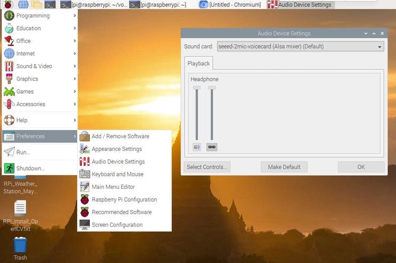This screenshot has width=396, height=263.
Task: Click the left Headphone volume slider handle
Action: tap(197, 87)
